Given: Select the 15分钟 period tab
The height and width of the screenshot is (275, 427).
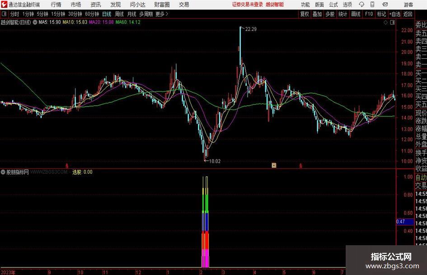Looking at the screenshot, I should click(x=58, y=14).
